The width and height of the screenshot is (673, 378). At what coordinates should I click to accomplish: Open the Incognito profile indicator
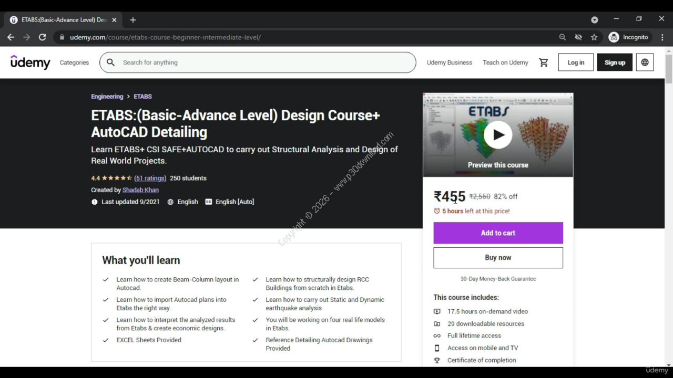point(629,37)
